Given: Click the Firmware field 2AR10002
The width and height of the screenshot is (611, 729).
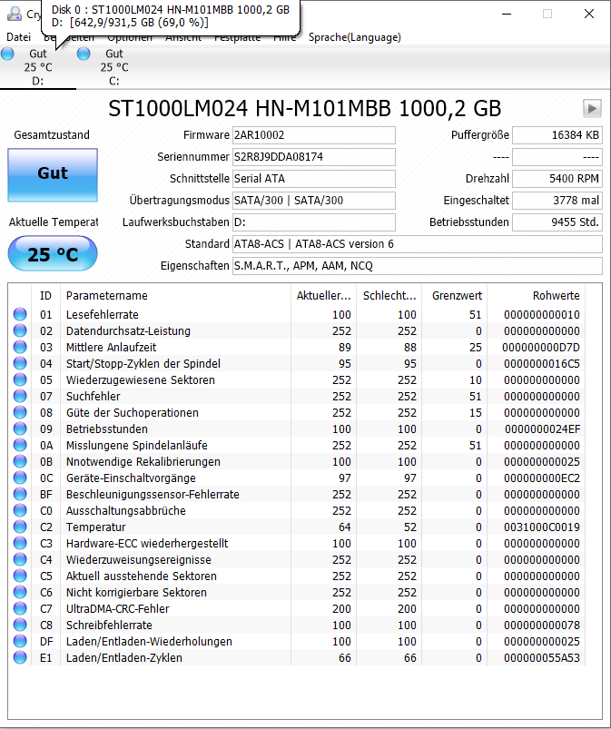Looking at the screenshot, I should [314, 135].
